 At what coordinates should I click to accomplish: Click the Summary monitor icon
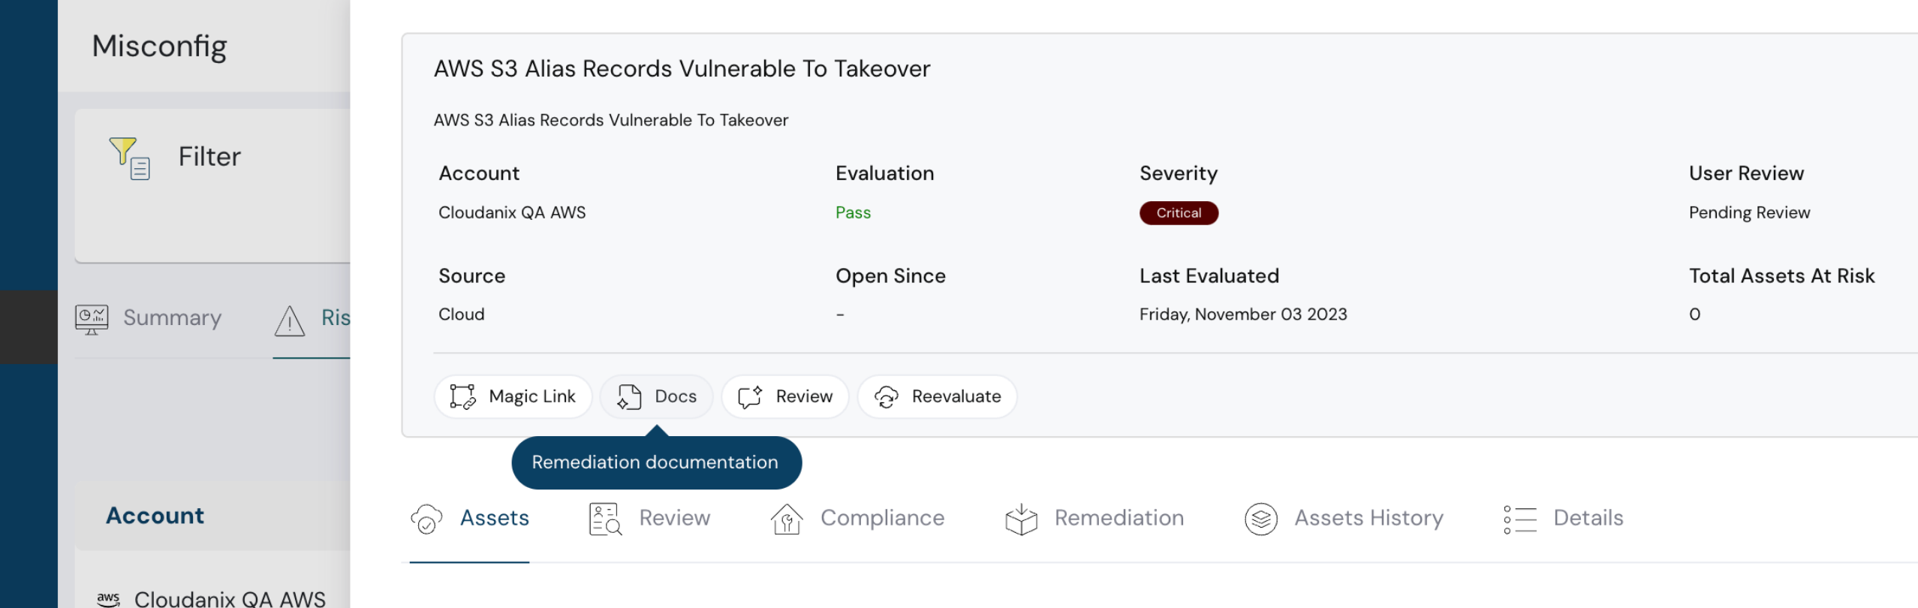(92, 319)
